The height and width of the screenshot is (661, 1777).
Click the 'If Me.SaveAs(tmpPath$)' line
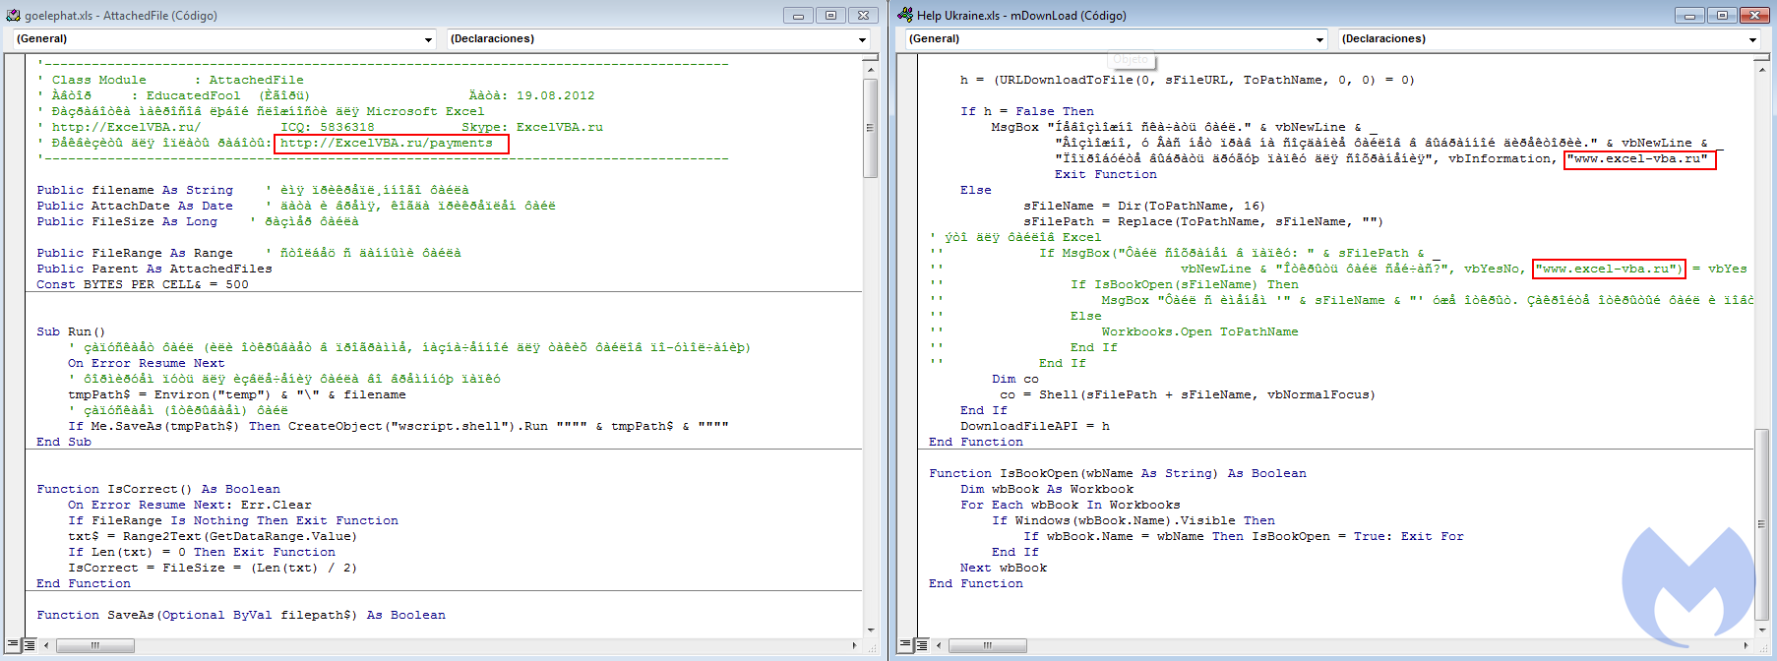pos(398,426)
